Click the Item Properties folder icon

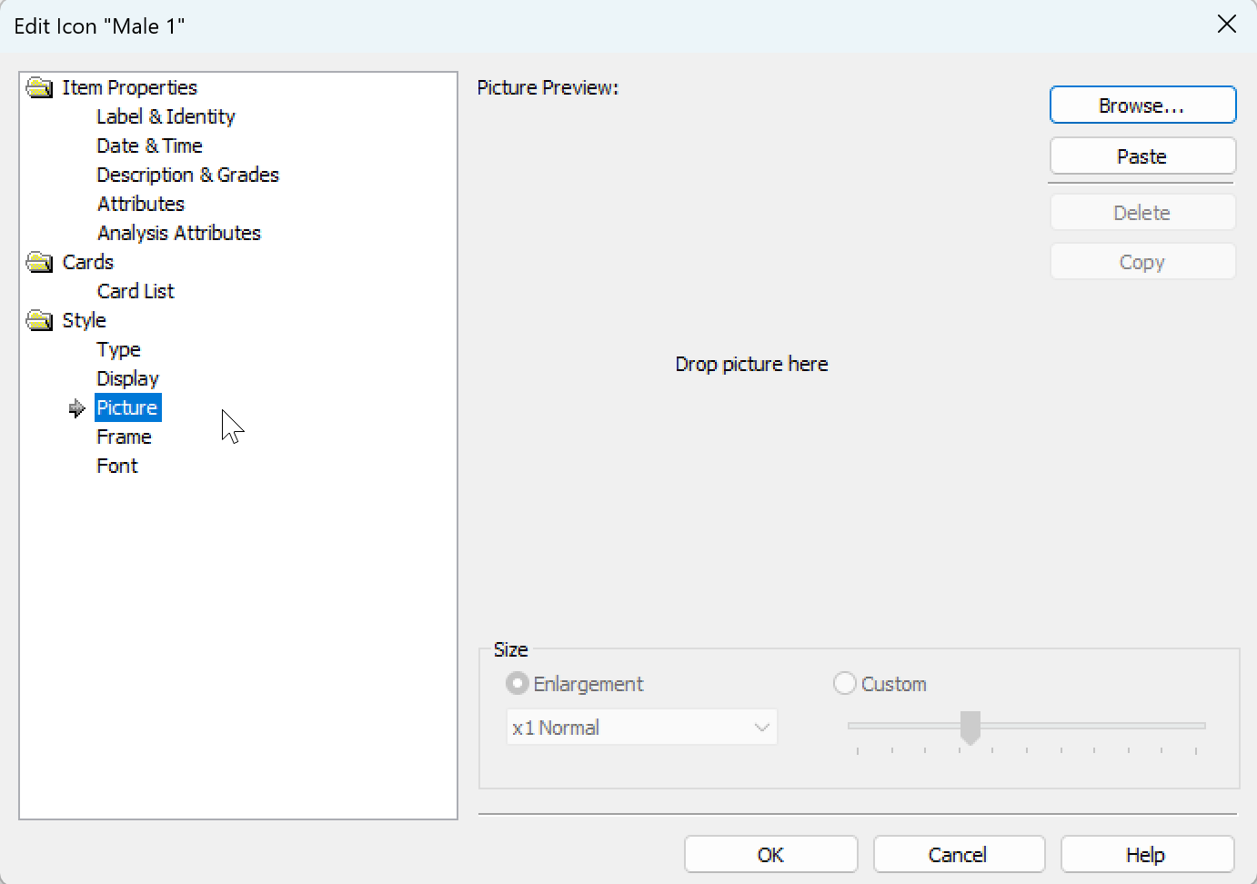pos(38,86)
